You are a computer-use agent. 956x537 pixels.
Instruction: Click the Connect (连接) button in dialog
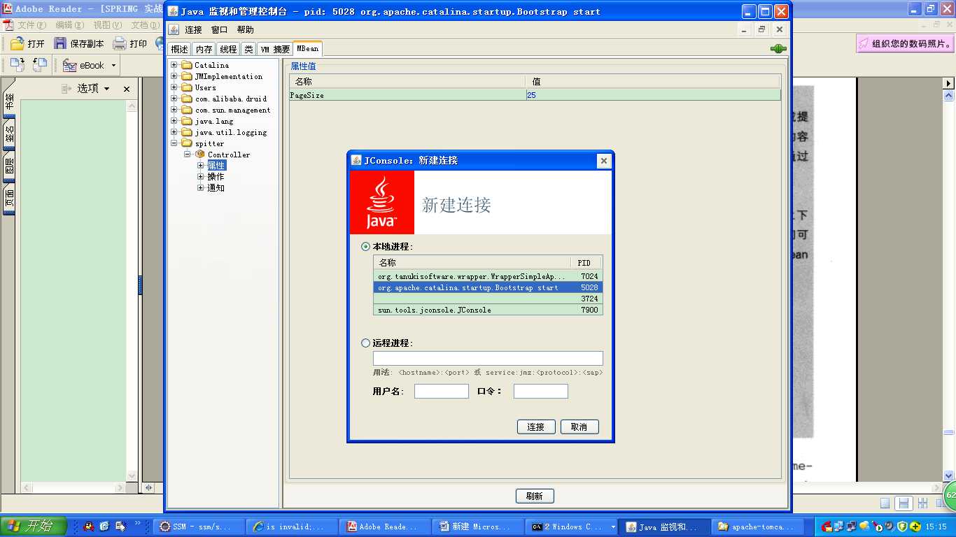(536, 427)
